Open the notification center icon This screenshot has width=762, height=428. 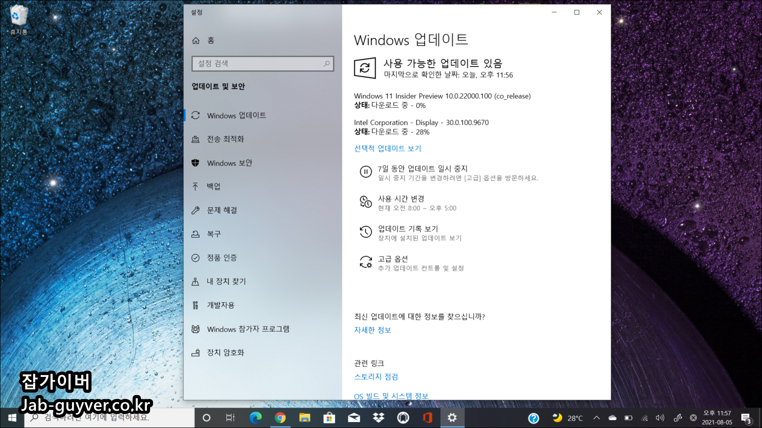tap(747, 418)
